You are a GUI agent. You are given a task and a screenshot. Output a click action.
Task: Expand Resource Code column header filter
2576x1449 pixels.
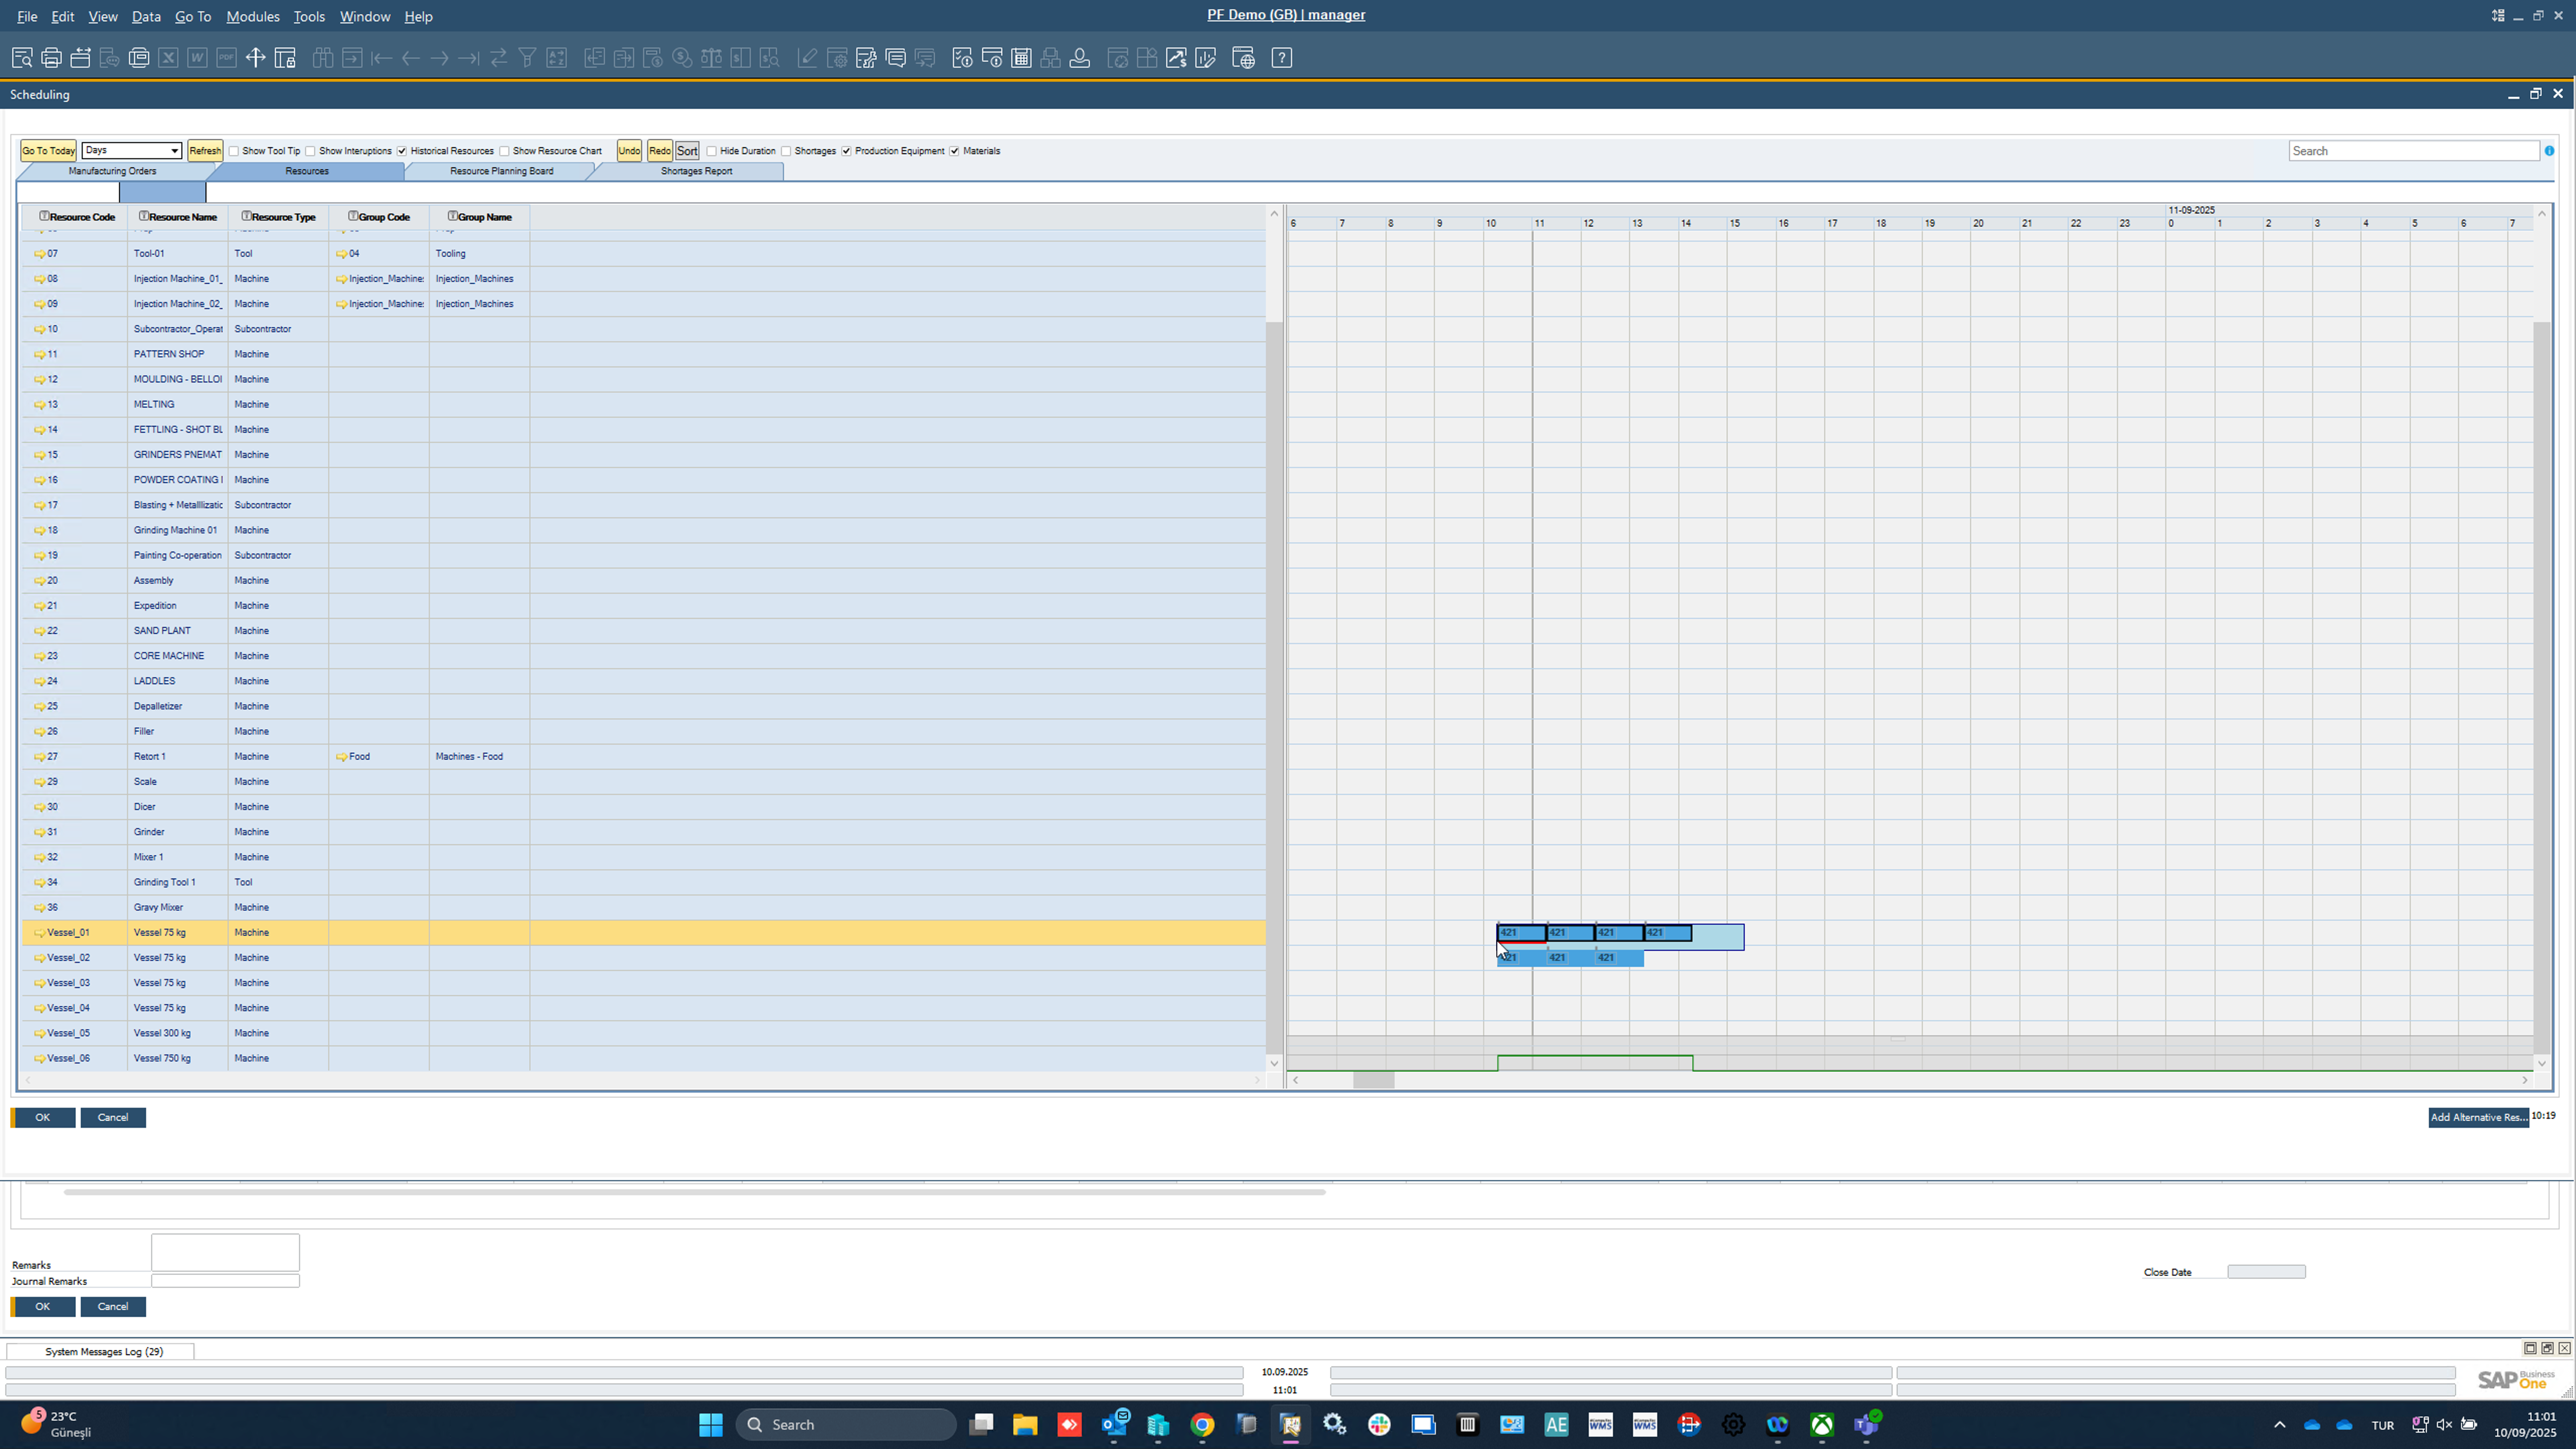(x=44, y=216)
